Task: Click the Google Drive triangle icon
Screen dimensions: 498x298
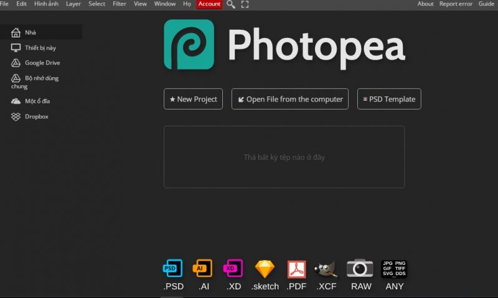Action: [16, 63]
